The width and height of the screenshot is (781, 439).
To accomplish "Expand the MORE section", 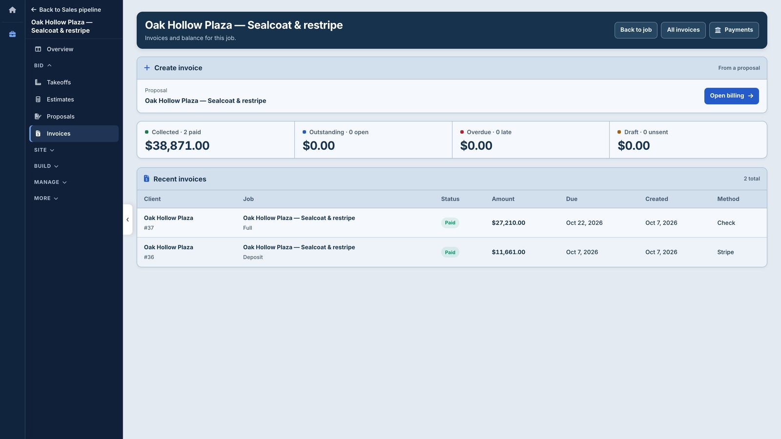I will point(46,199).
